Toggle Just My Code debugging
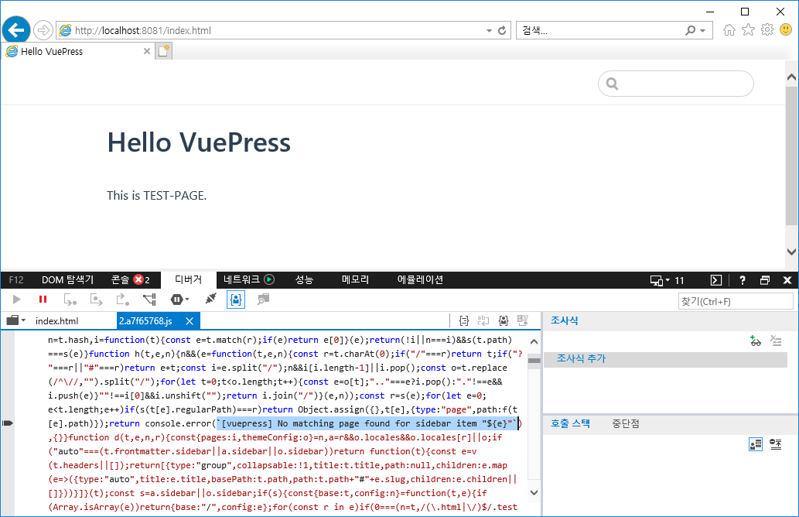This screenshot has width=799, height=517. click(x=235, y=300)
